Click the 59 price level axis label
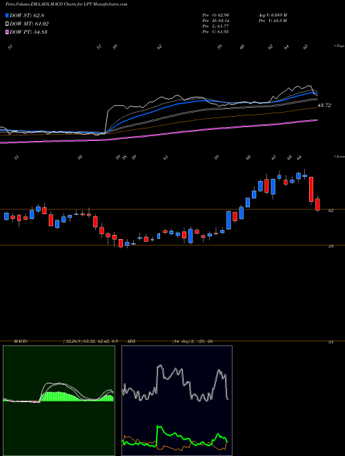The image size is (345, 456). [x=331, y=247]
